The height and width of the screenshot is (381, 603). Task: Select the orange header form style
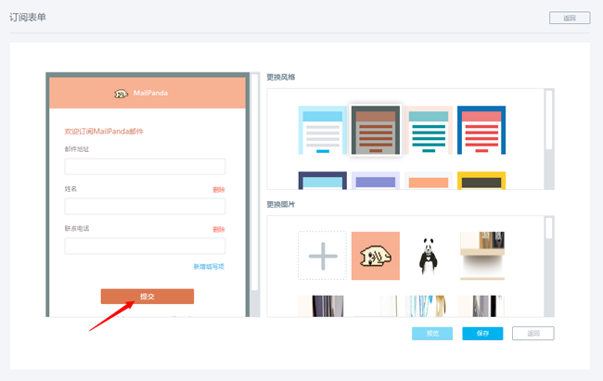(429, 181)
